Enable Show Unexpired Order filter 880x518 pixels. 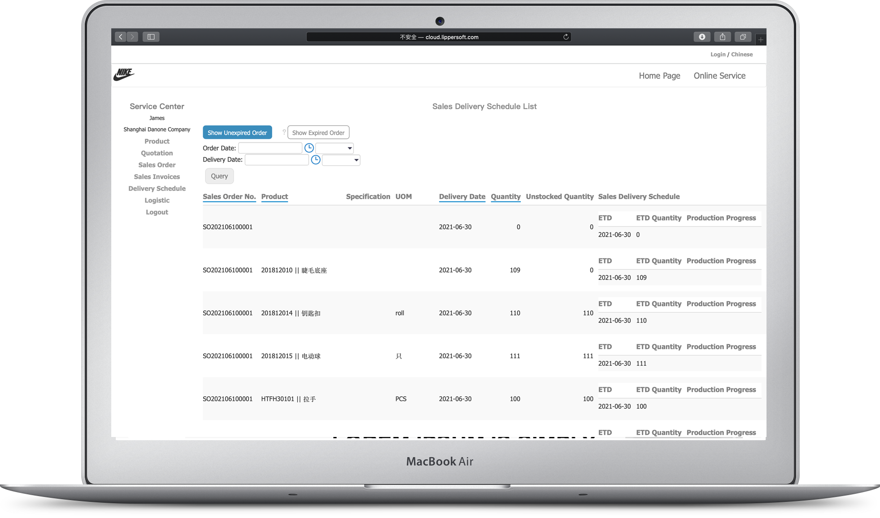237,133
